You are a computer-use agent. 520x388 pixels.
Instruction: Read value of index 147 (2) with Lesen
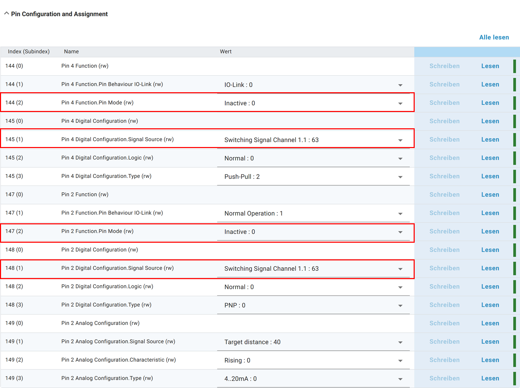[x=490, y=232]
